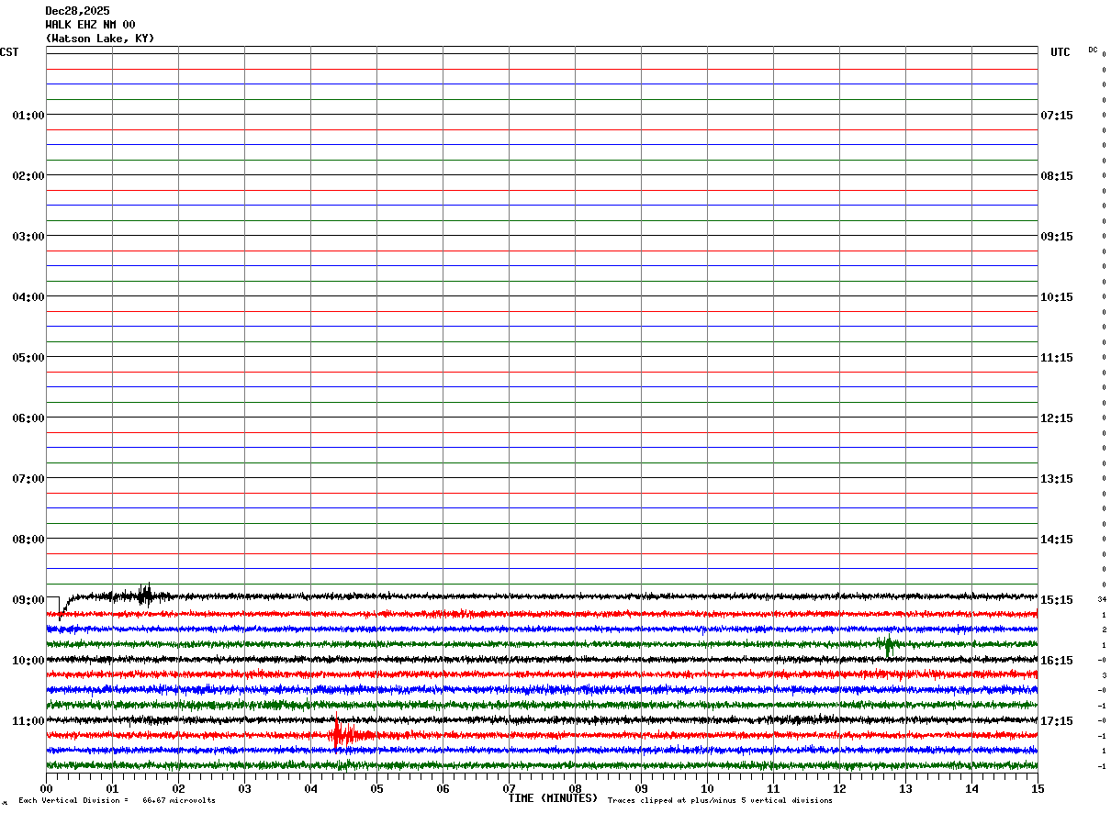
Task: Click minute tick label 06 on bottom axis
Action: click(443, 789)
